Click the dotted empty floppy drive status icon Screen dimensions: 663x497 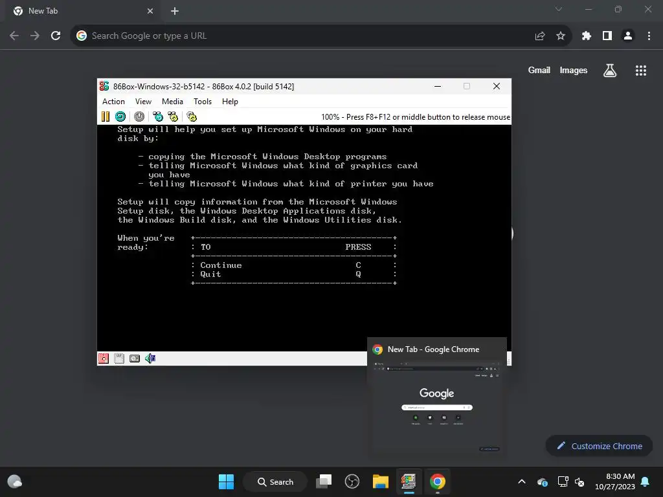tap(119, 359)
